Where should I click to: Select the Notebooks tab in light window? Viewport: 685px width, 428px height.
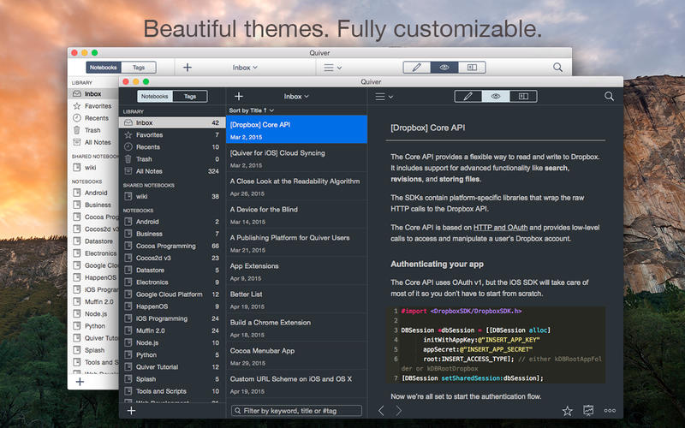point(103,67)
